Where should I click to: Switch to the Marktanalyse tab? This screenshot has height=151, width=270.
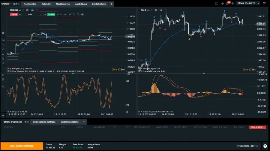coord(62,4)
